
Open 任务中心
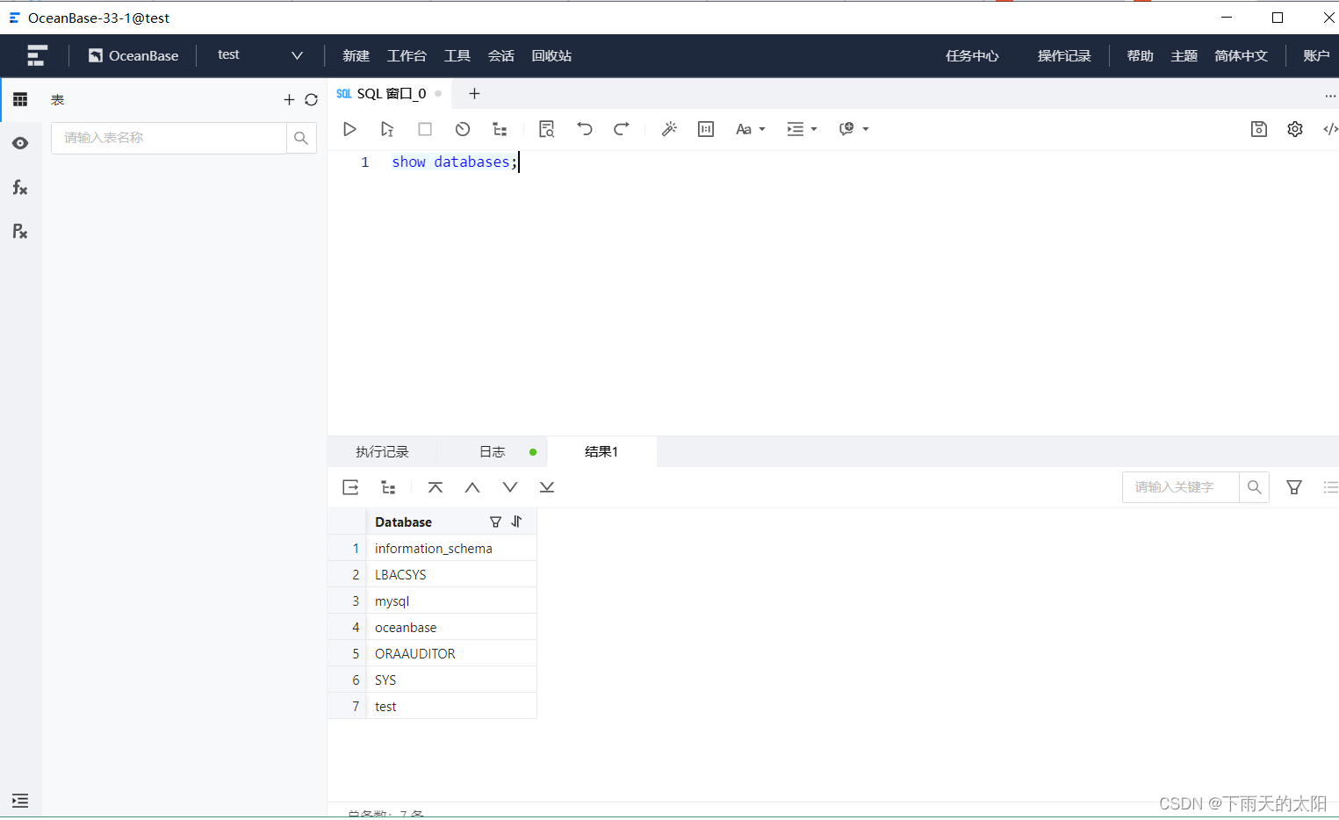972,55
